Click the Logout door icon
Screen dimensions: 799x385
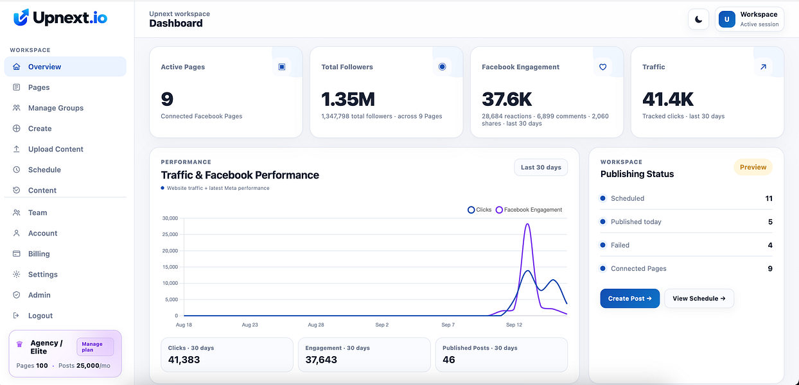pyautogui.click(x=17, y=315)
